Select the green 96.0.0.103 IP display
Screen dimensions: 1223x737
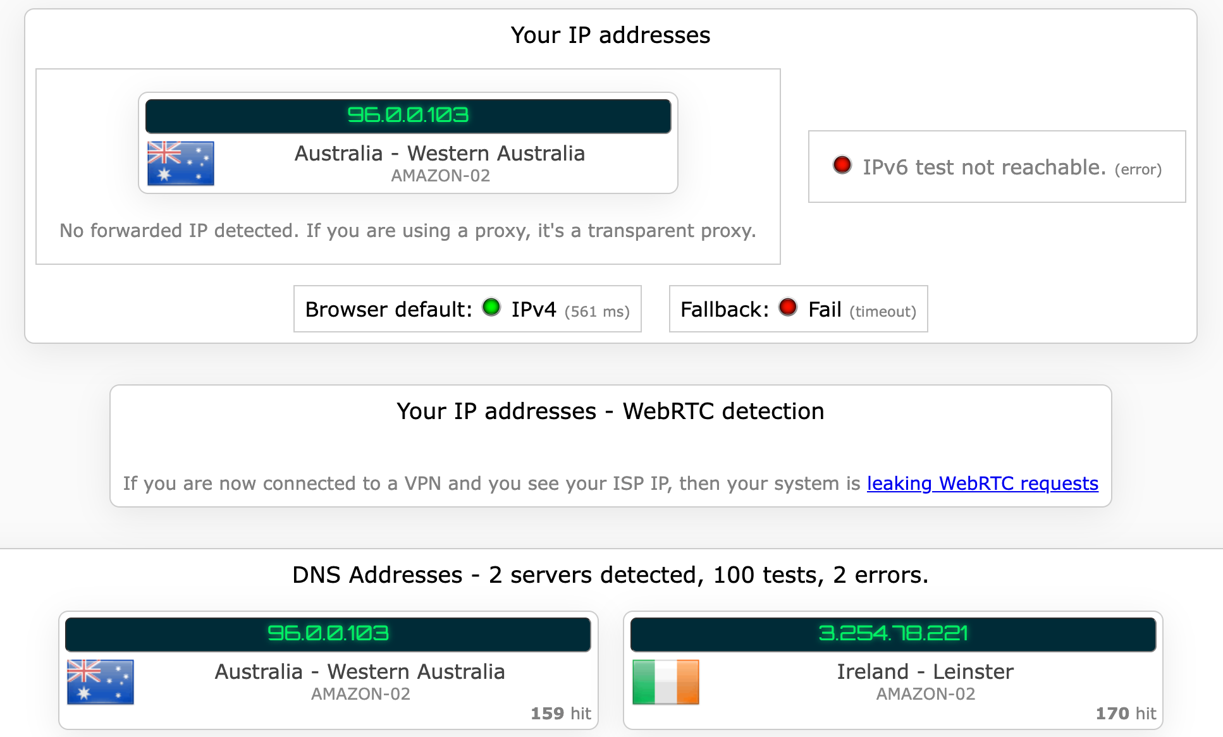point(409,116)
